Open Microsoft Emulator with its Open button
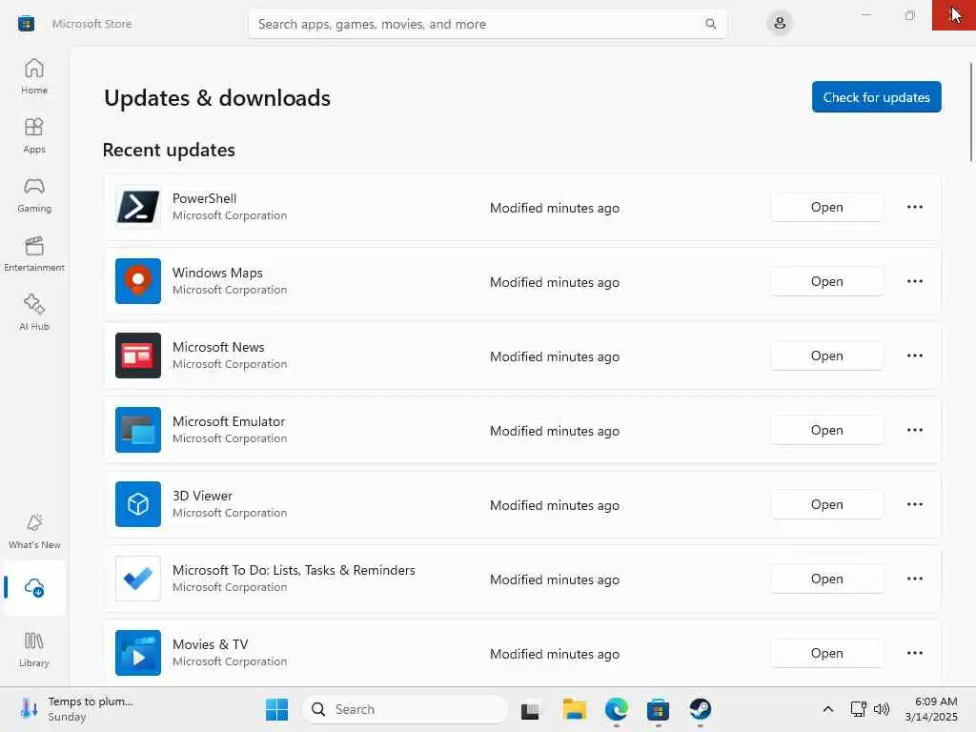This screenshot has width=976, height=732. pos(827,430)
